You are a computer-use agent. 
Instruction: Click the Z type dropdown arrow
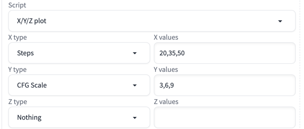point(135,118)
